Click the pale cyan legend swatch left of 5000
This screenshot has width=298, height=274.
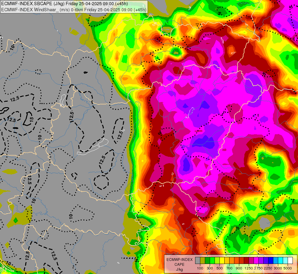point(286,261)
